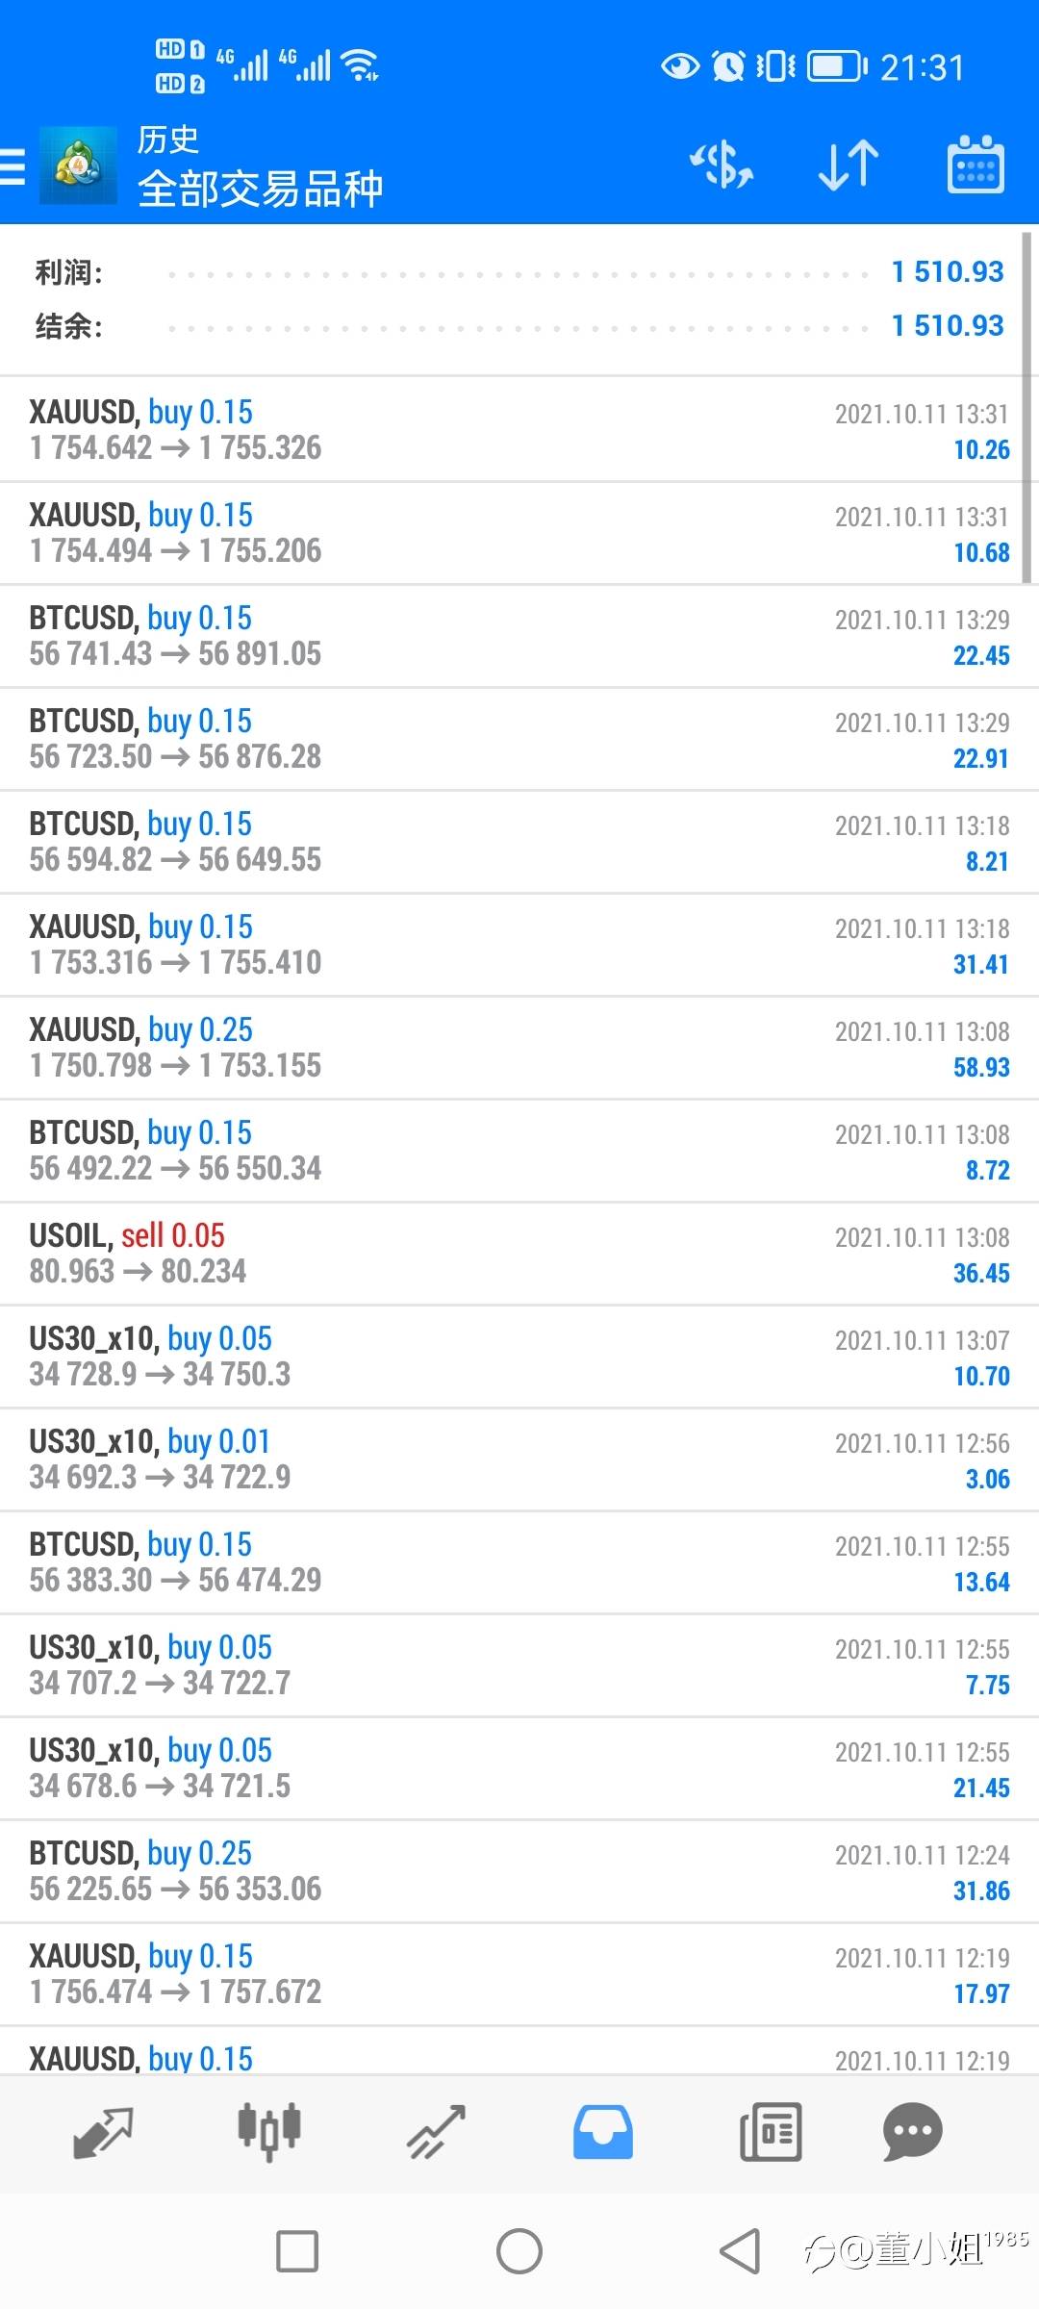Open the News tab icon

click(771, 2132)
